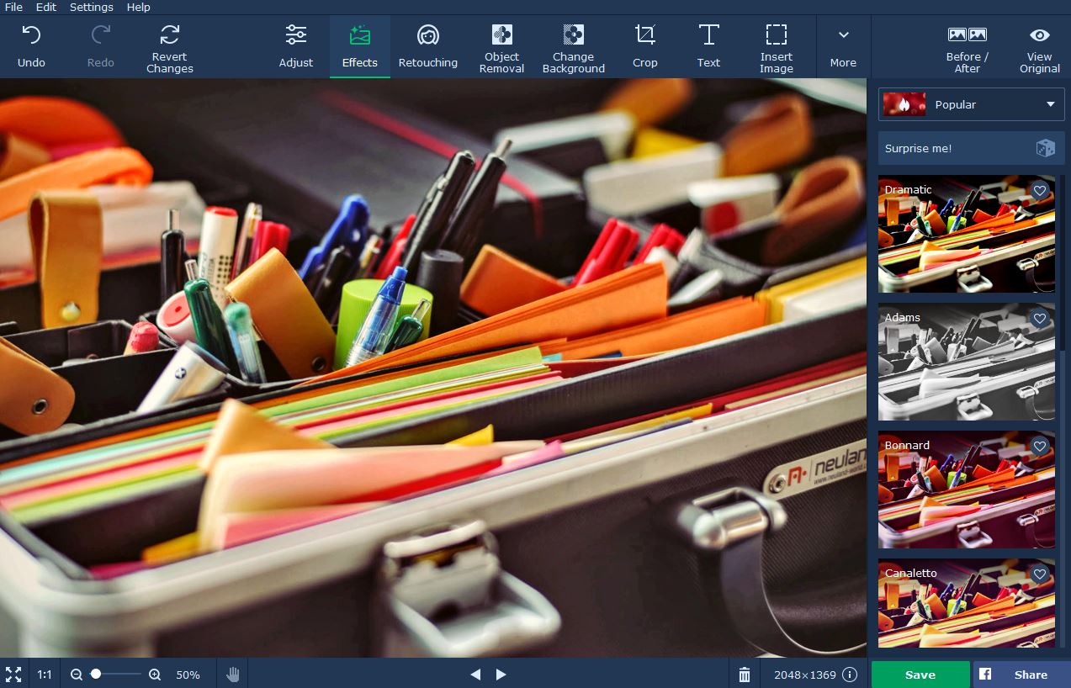Click the trash delete icon
The height and width of the screenshot is (688, 1071).
(x=744, y=675)
